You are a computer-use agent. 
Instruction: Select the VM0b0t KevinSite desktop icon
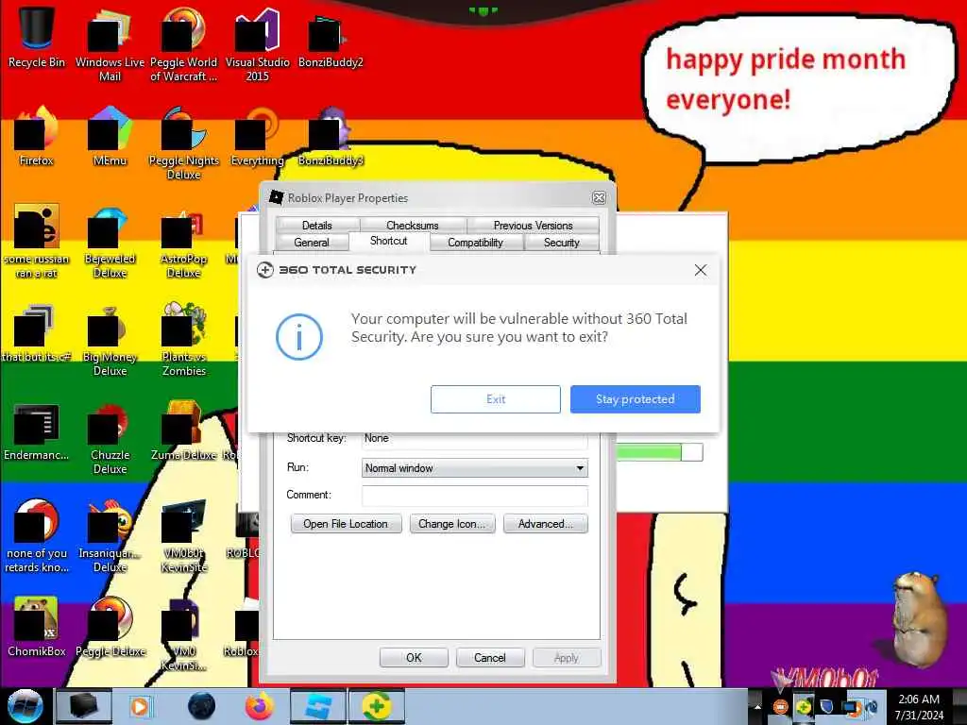(x=184, y=536)
